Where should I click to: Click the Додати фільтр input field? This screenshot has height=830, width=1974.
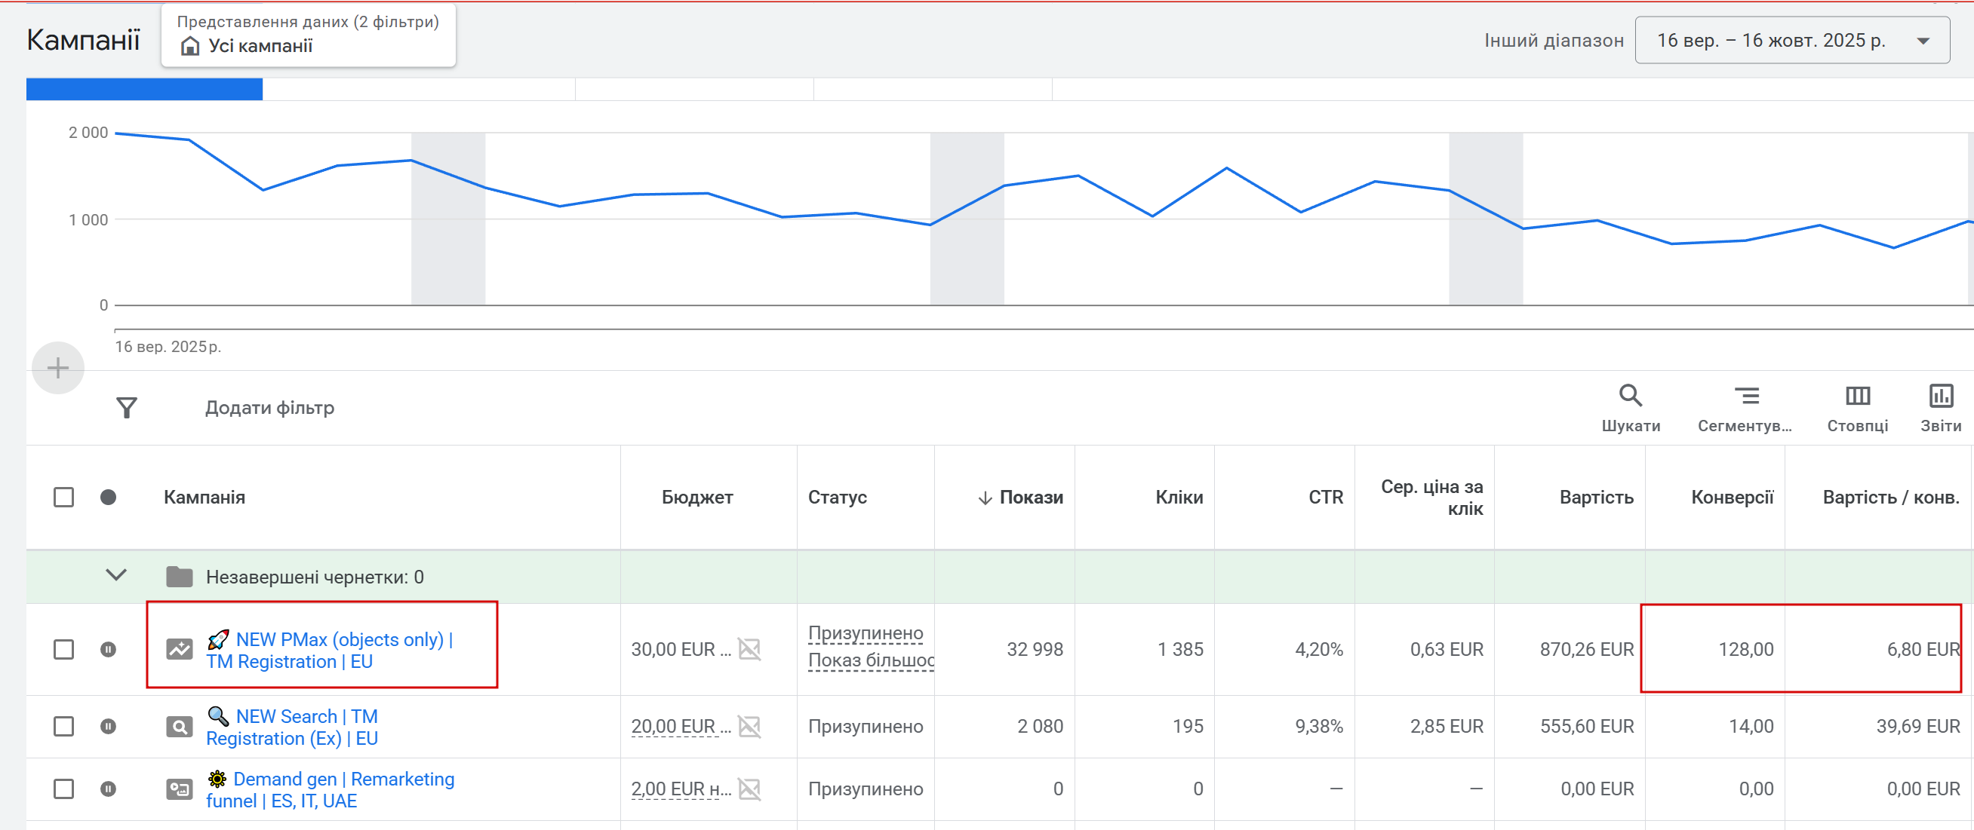point(269,407)
